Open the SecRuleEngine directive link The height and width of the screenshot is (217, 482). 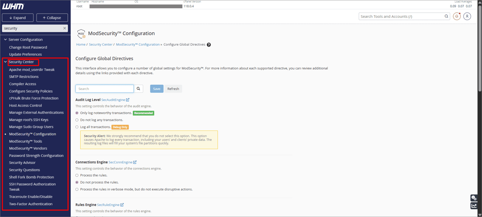(108, 205)
